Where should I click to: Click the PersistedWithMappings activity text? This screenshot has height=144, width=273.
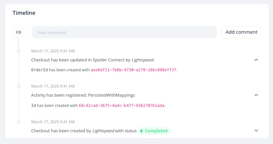pyautogui.click(x=111, y=95)
